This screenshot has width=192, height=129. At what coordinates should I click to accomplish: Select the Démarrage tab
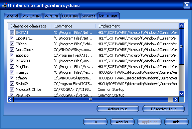pyautogui.click(x=108, y=16)
